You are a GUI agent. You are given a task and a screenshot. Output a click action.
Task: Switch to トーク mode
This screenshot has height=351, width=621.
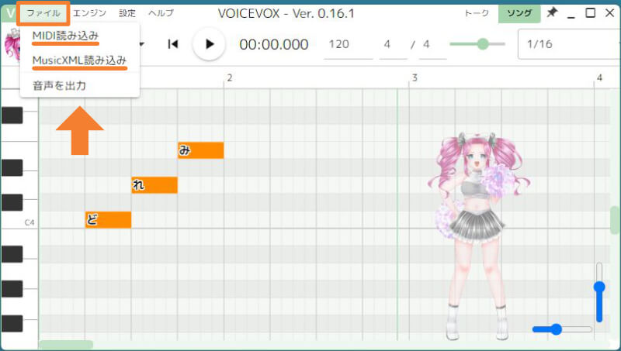tap(477, 13)
